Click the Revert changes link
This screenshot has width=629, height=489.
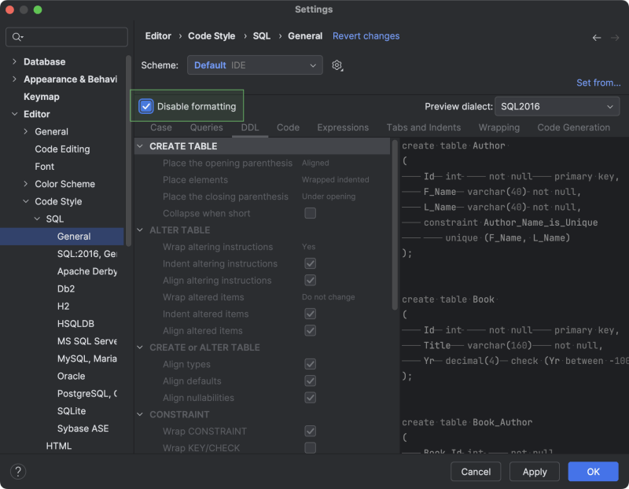[366, 35]
